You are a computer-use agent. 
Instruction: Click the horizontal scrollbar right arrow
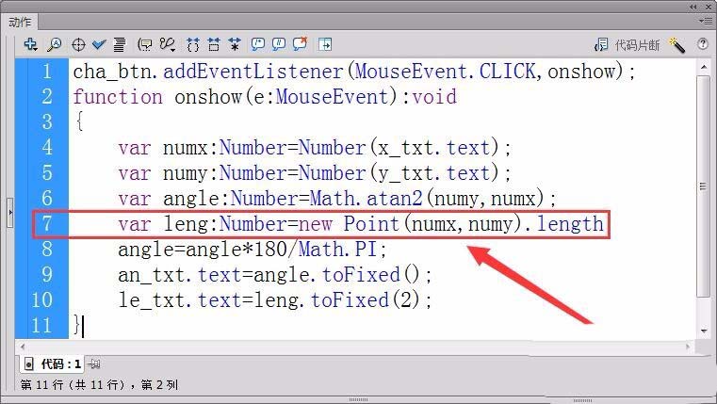click(x=688, y=347)
